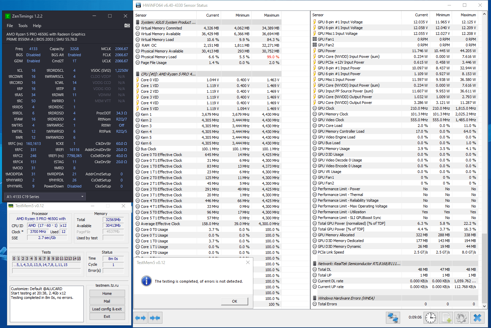Click the VSOC (SVI2) 1,2250V value
The width and height of the screenshot is (491, 328).
pyautogui.click(x=121, y=70)
